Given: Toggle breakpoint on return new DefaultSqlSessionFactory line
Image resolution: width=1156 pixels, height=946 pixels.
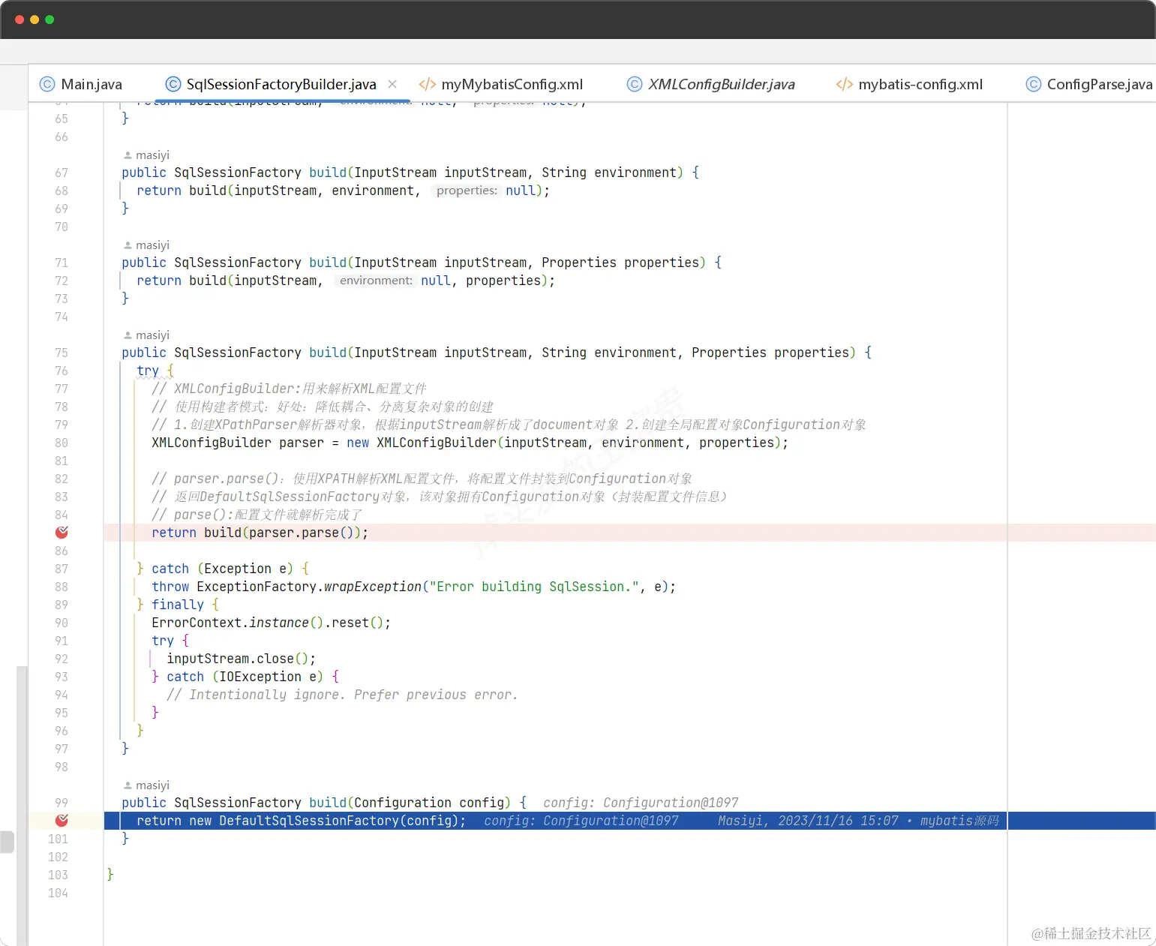Looking at the screenshot, I should (62, 820).
